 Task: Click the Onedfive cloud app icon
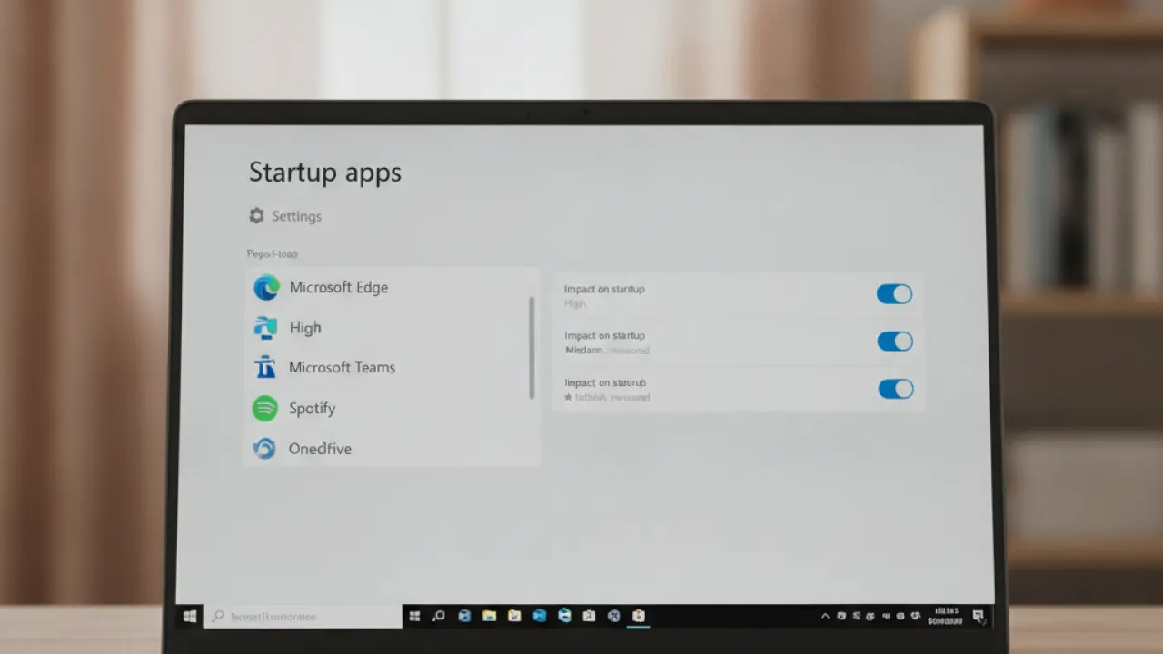click(264, 448)
